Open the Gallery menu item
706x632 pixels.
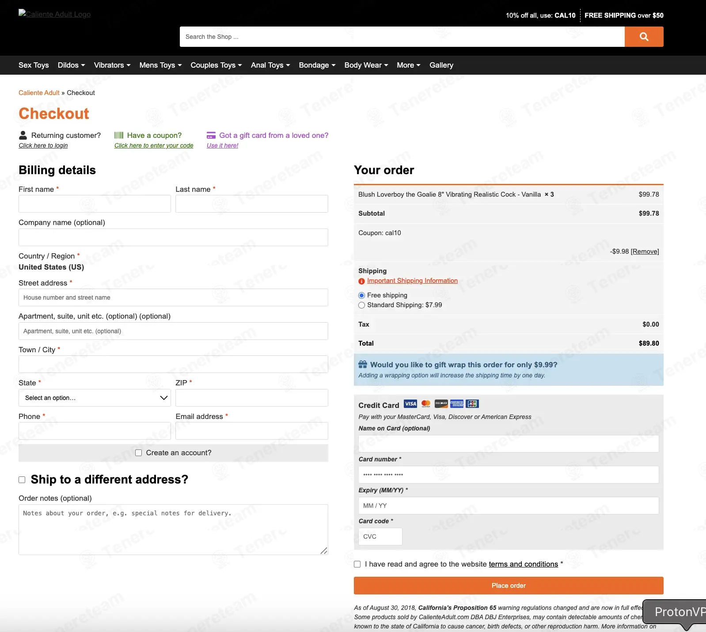pos(441,65)
